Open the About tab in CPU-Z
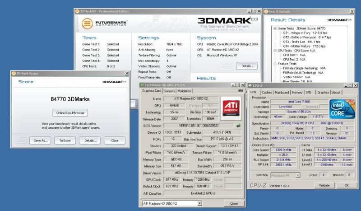This screenshot has width=361, height=211. pos(336,93)
